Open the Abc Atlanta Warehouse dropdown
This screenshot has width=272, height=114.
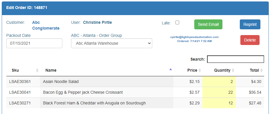pos(112,43)
